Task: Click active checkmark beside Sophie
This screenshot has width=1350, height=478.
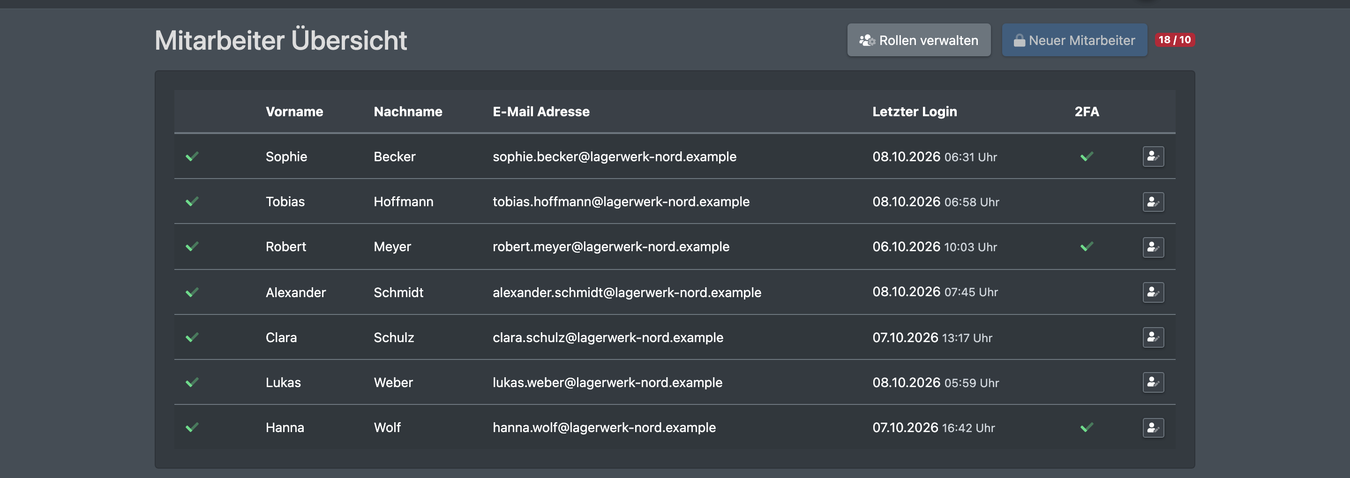Action: click(192, 156)
